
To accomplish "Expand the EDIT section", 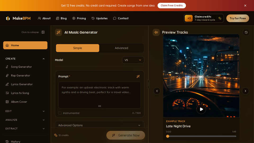I will 25,111.
